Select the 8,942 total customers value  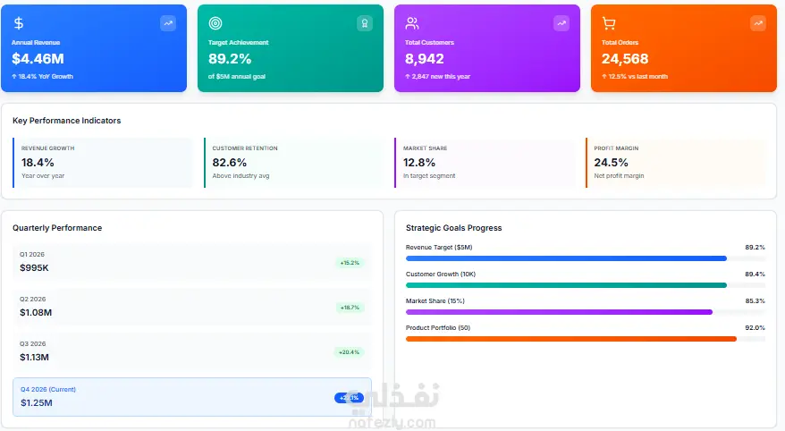[x=425, y=58]
